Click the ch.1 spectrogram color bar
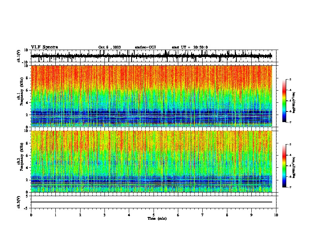Viewport: 311px width, 241px height. pos(284,101)
